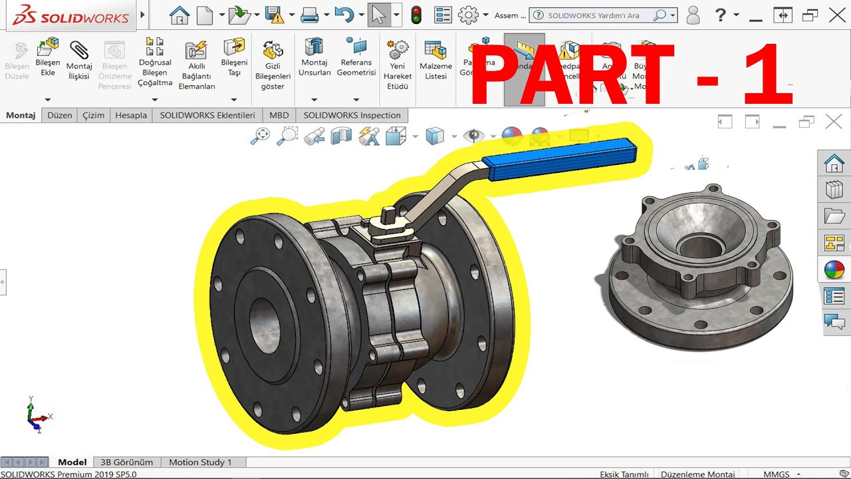The image size is (851, 479).
Task: Open Help question mark icon
Action: [721, 15]
